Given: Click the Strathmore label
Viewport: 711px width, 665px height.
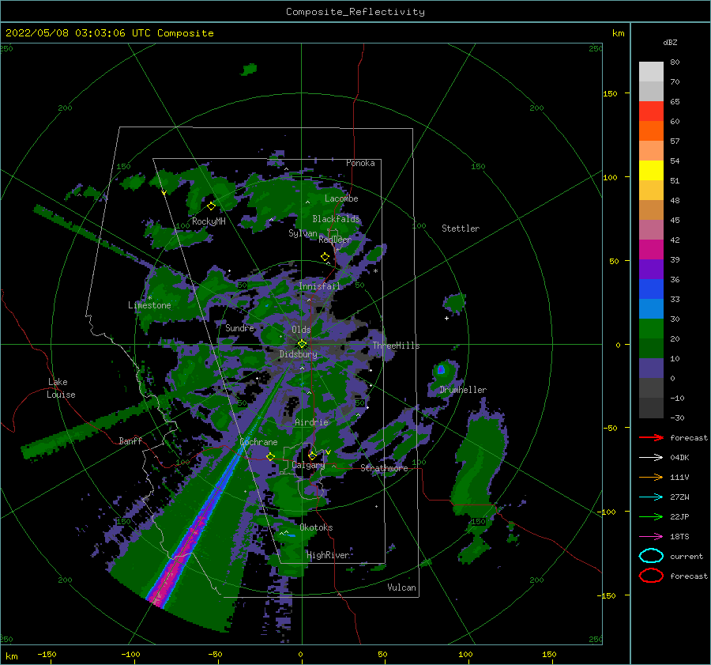Looking at the screenshot, I should coord(384,468).
